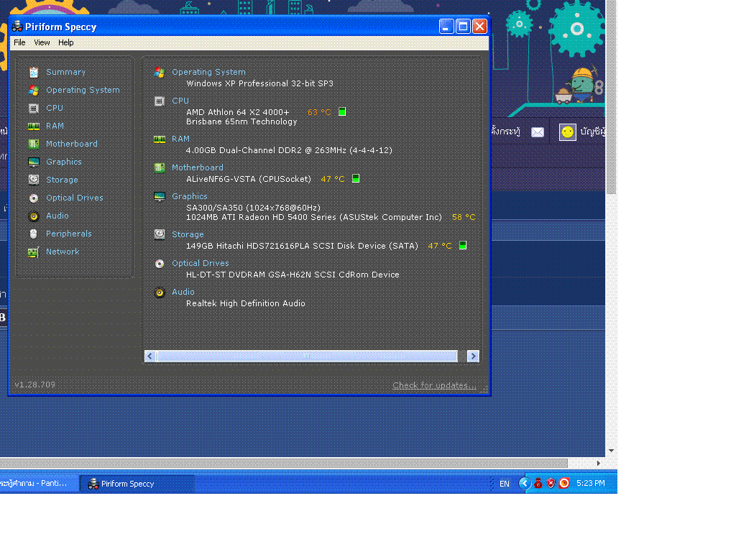
Task: Click the Storage heading link in summary
Action: click(188, 234)
